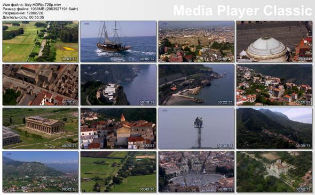Select the cliffside thumbnail at 00:19:37

point(119,85)
